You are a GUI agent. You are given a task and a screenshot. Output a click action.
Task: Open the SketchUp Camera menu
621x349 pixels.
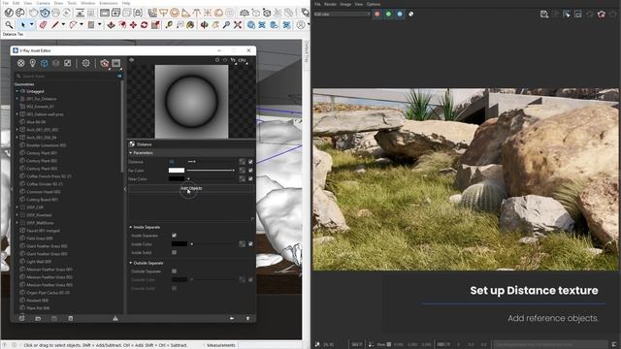tap(43, 3)
